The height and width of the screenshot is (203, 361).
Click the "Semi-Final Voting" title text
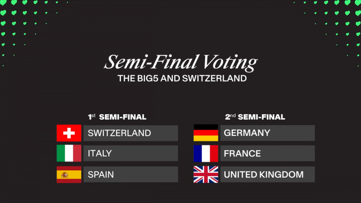pyautogui.click(x=180, y=62)
